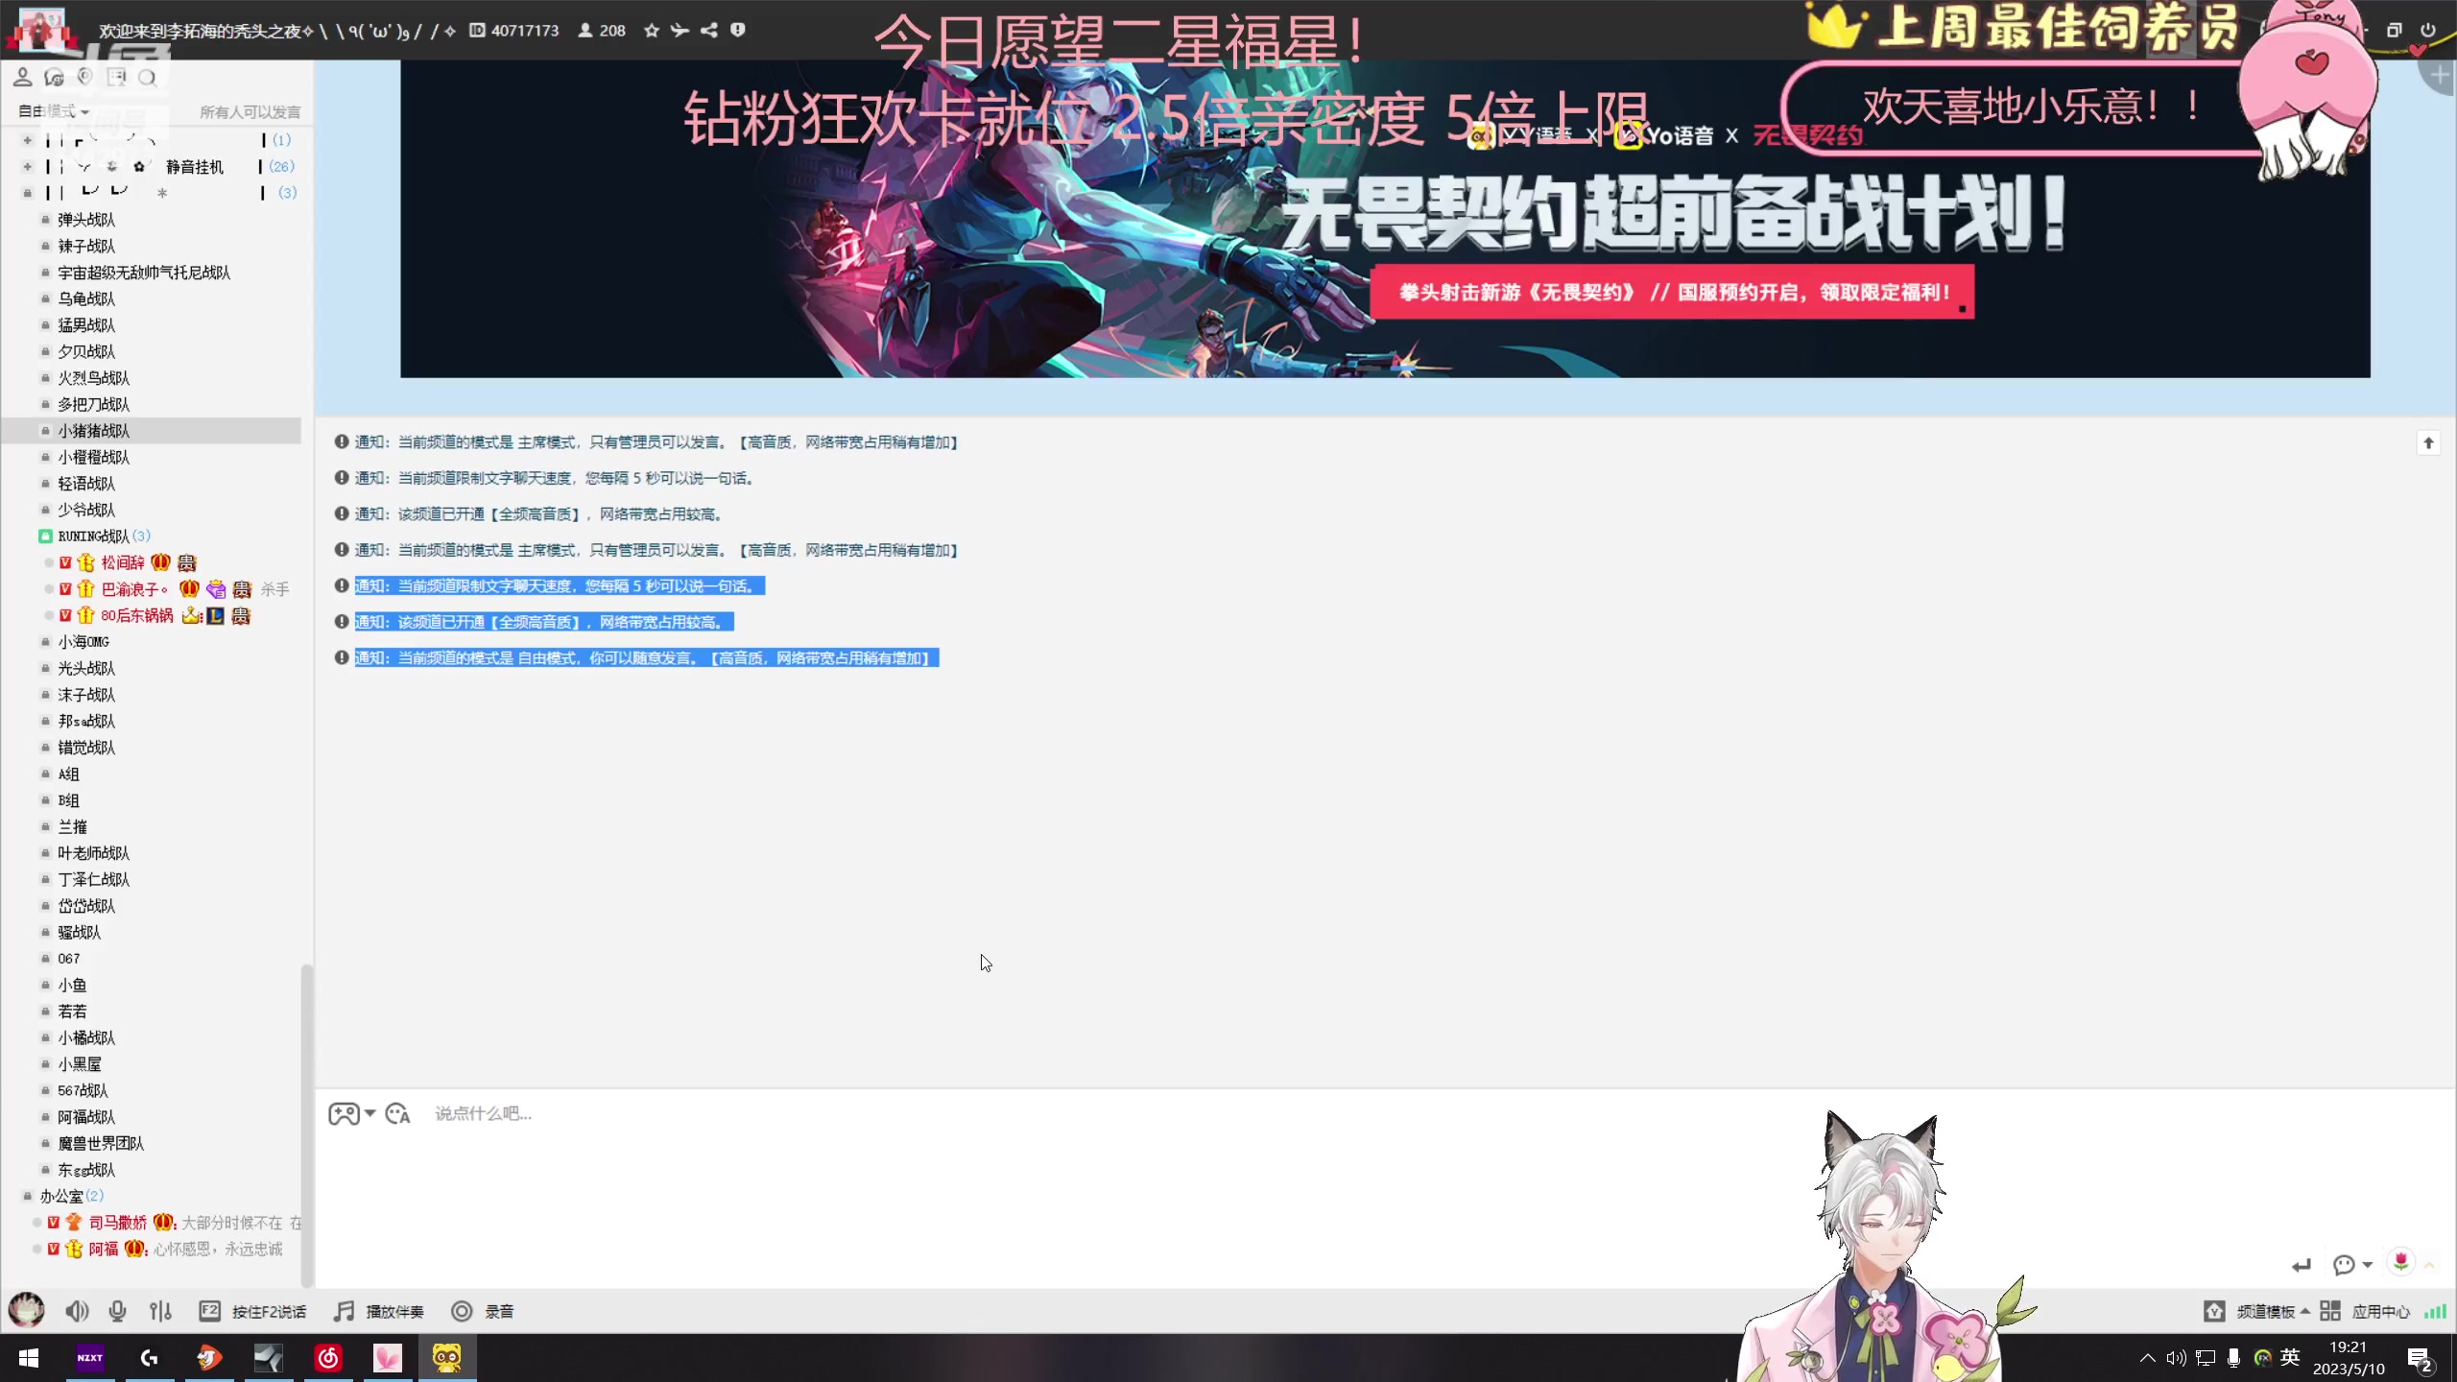This screenshot has height=1382, width=2457.
Task: Open the chat bubble icon in sidebar toolbar
Action: click(x=54, y=77)
